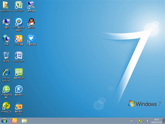Select the Word 2007 shortcut
The image size is (165, 124).
pyautogui.click(x=19, y=57)
